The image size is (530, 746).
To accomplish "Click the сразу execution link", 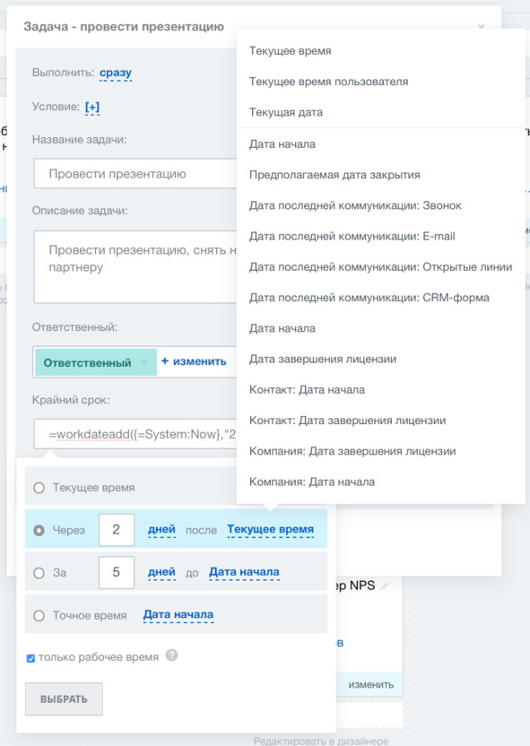I will point(116,74).
